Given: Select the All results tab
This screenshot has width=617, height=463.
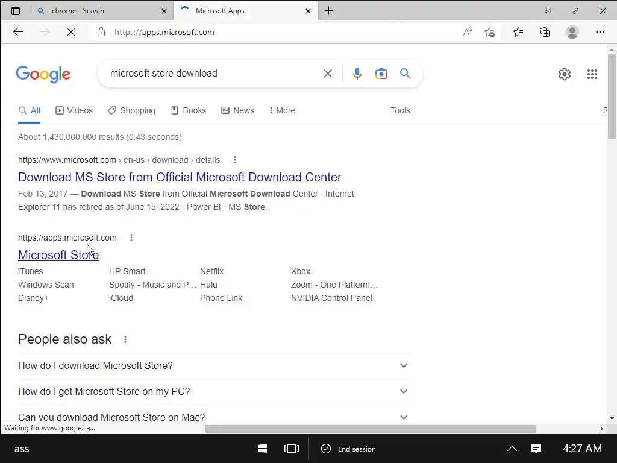Looking at the screenshot, I should click(30, 111).
